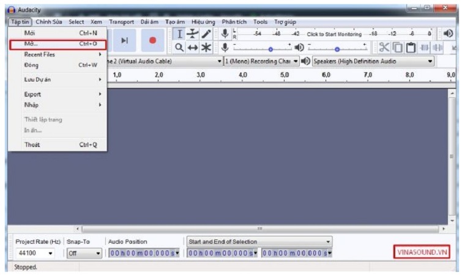The image size is (462, 278).
Task: Select the Multi-Tool asterisk icon
Action: tap(206, 47)
